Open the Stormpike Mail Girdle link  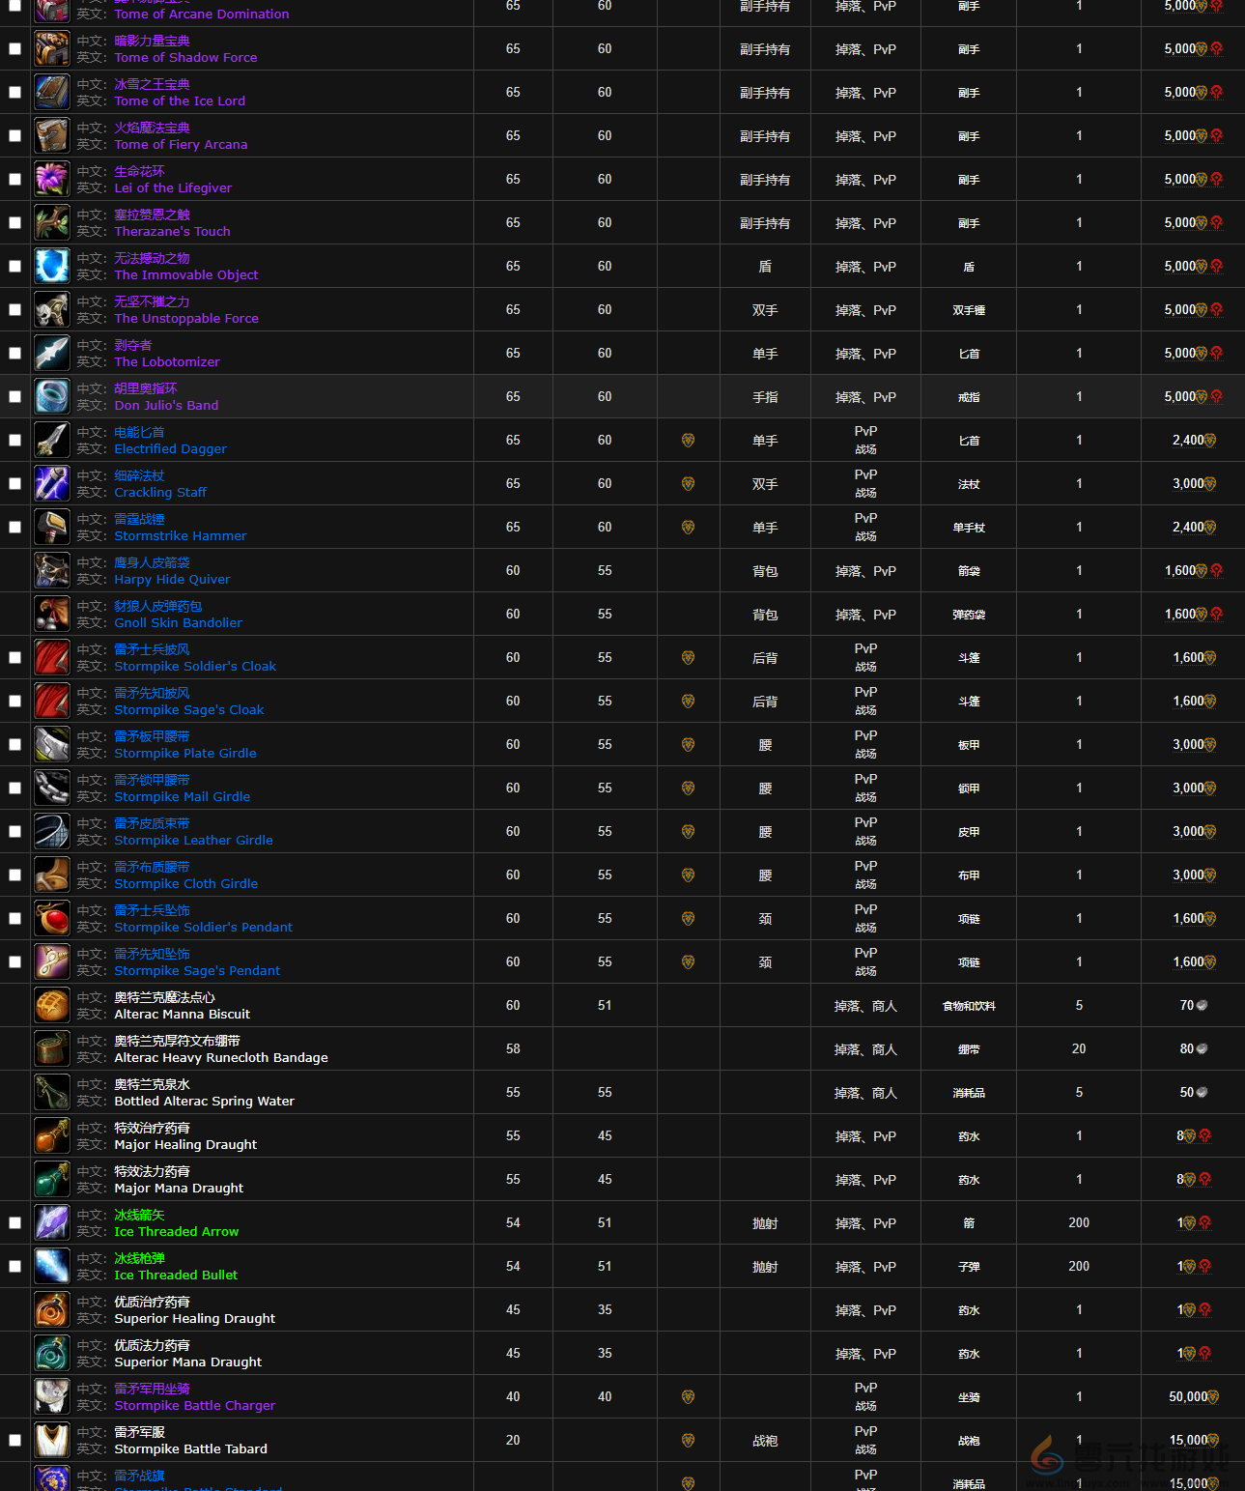[182, 796]
